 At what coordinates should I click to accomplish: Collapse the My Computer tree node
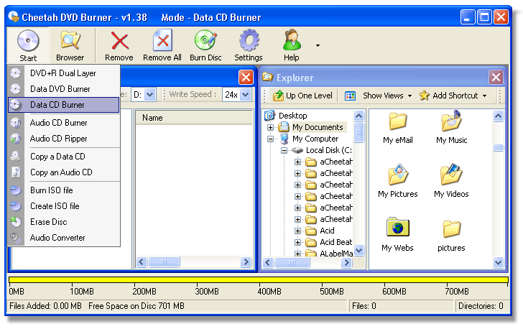[x=271, y=139]
